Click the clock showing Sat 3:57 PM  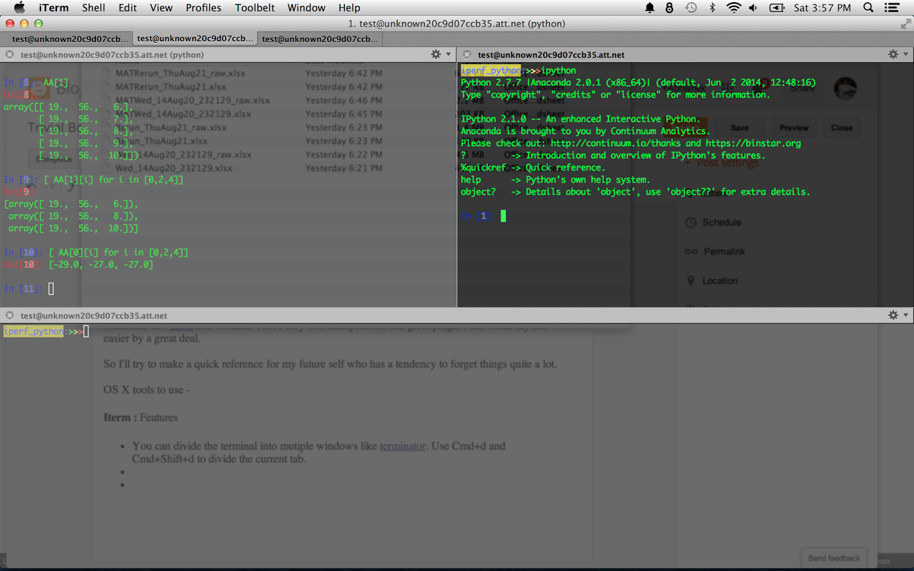coord(822,7)
